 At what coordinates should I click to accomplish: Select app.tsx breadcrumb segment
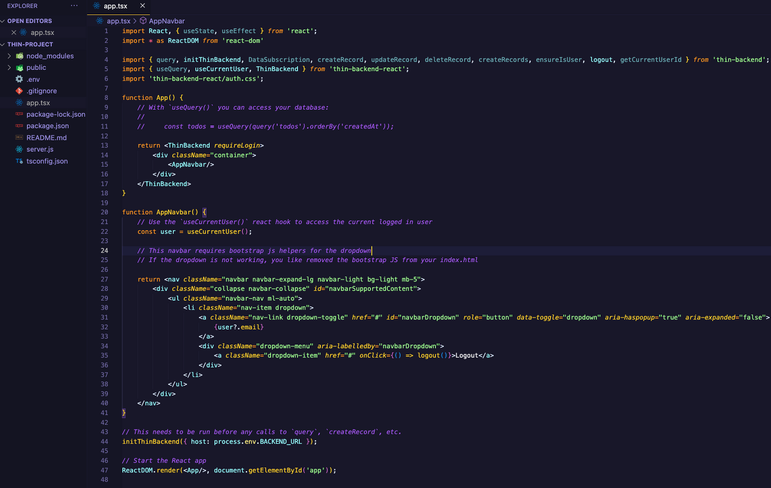tap(118, 20)
